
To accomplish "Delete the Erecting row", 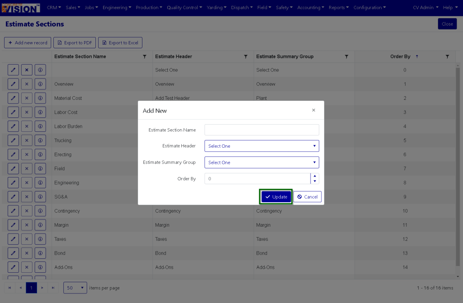I will click(x=27, y=154).
